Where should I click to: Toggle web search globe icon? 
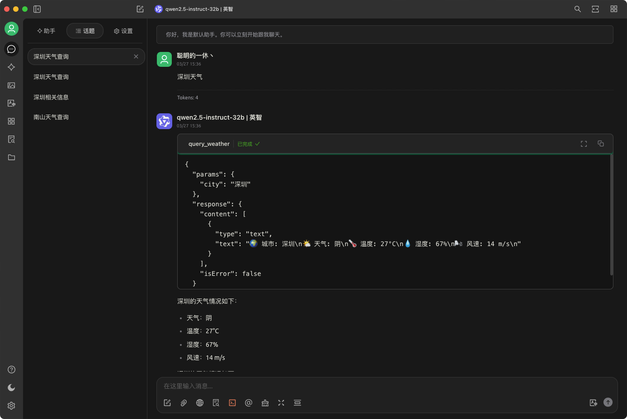(x=200, y=403)
